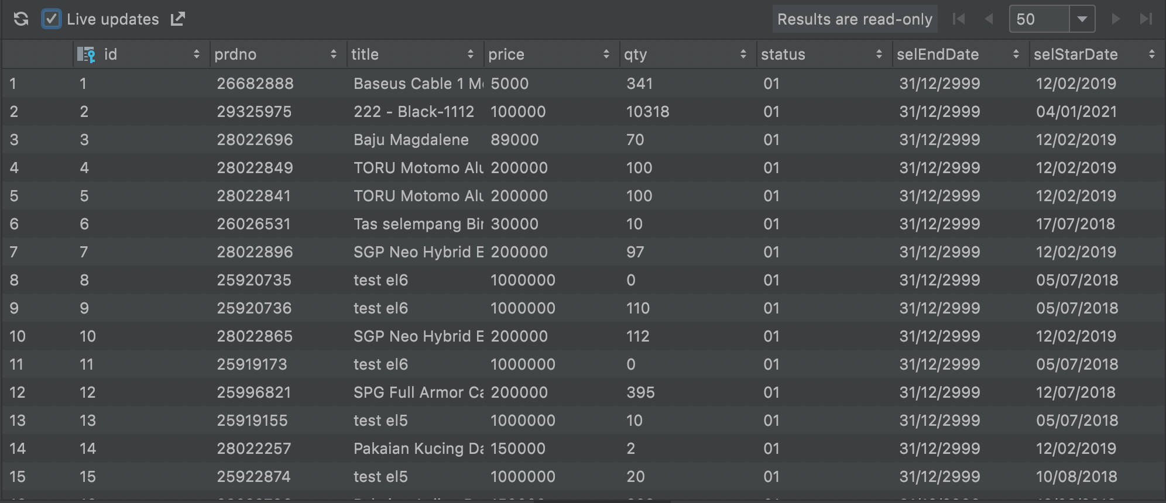1166x503 pixels.
Task: Click the id primary key icon
Action: 86,54
